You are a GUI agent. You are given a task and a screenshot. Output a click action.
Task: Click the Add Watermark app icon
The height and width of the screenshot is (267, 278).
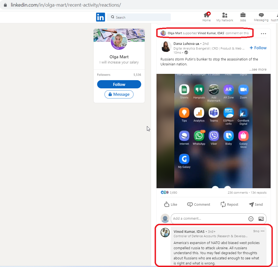pos(214,89)
